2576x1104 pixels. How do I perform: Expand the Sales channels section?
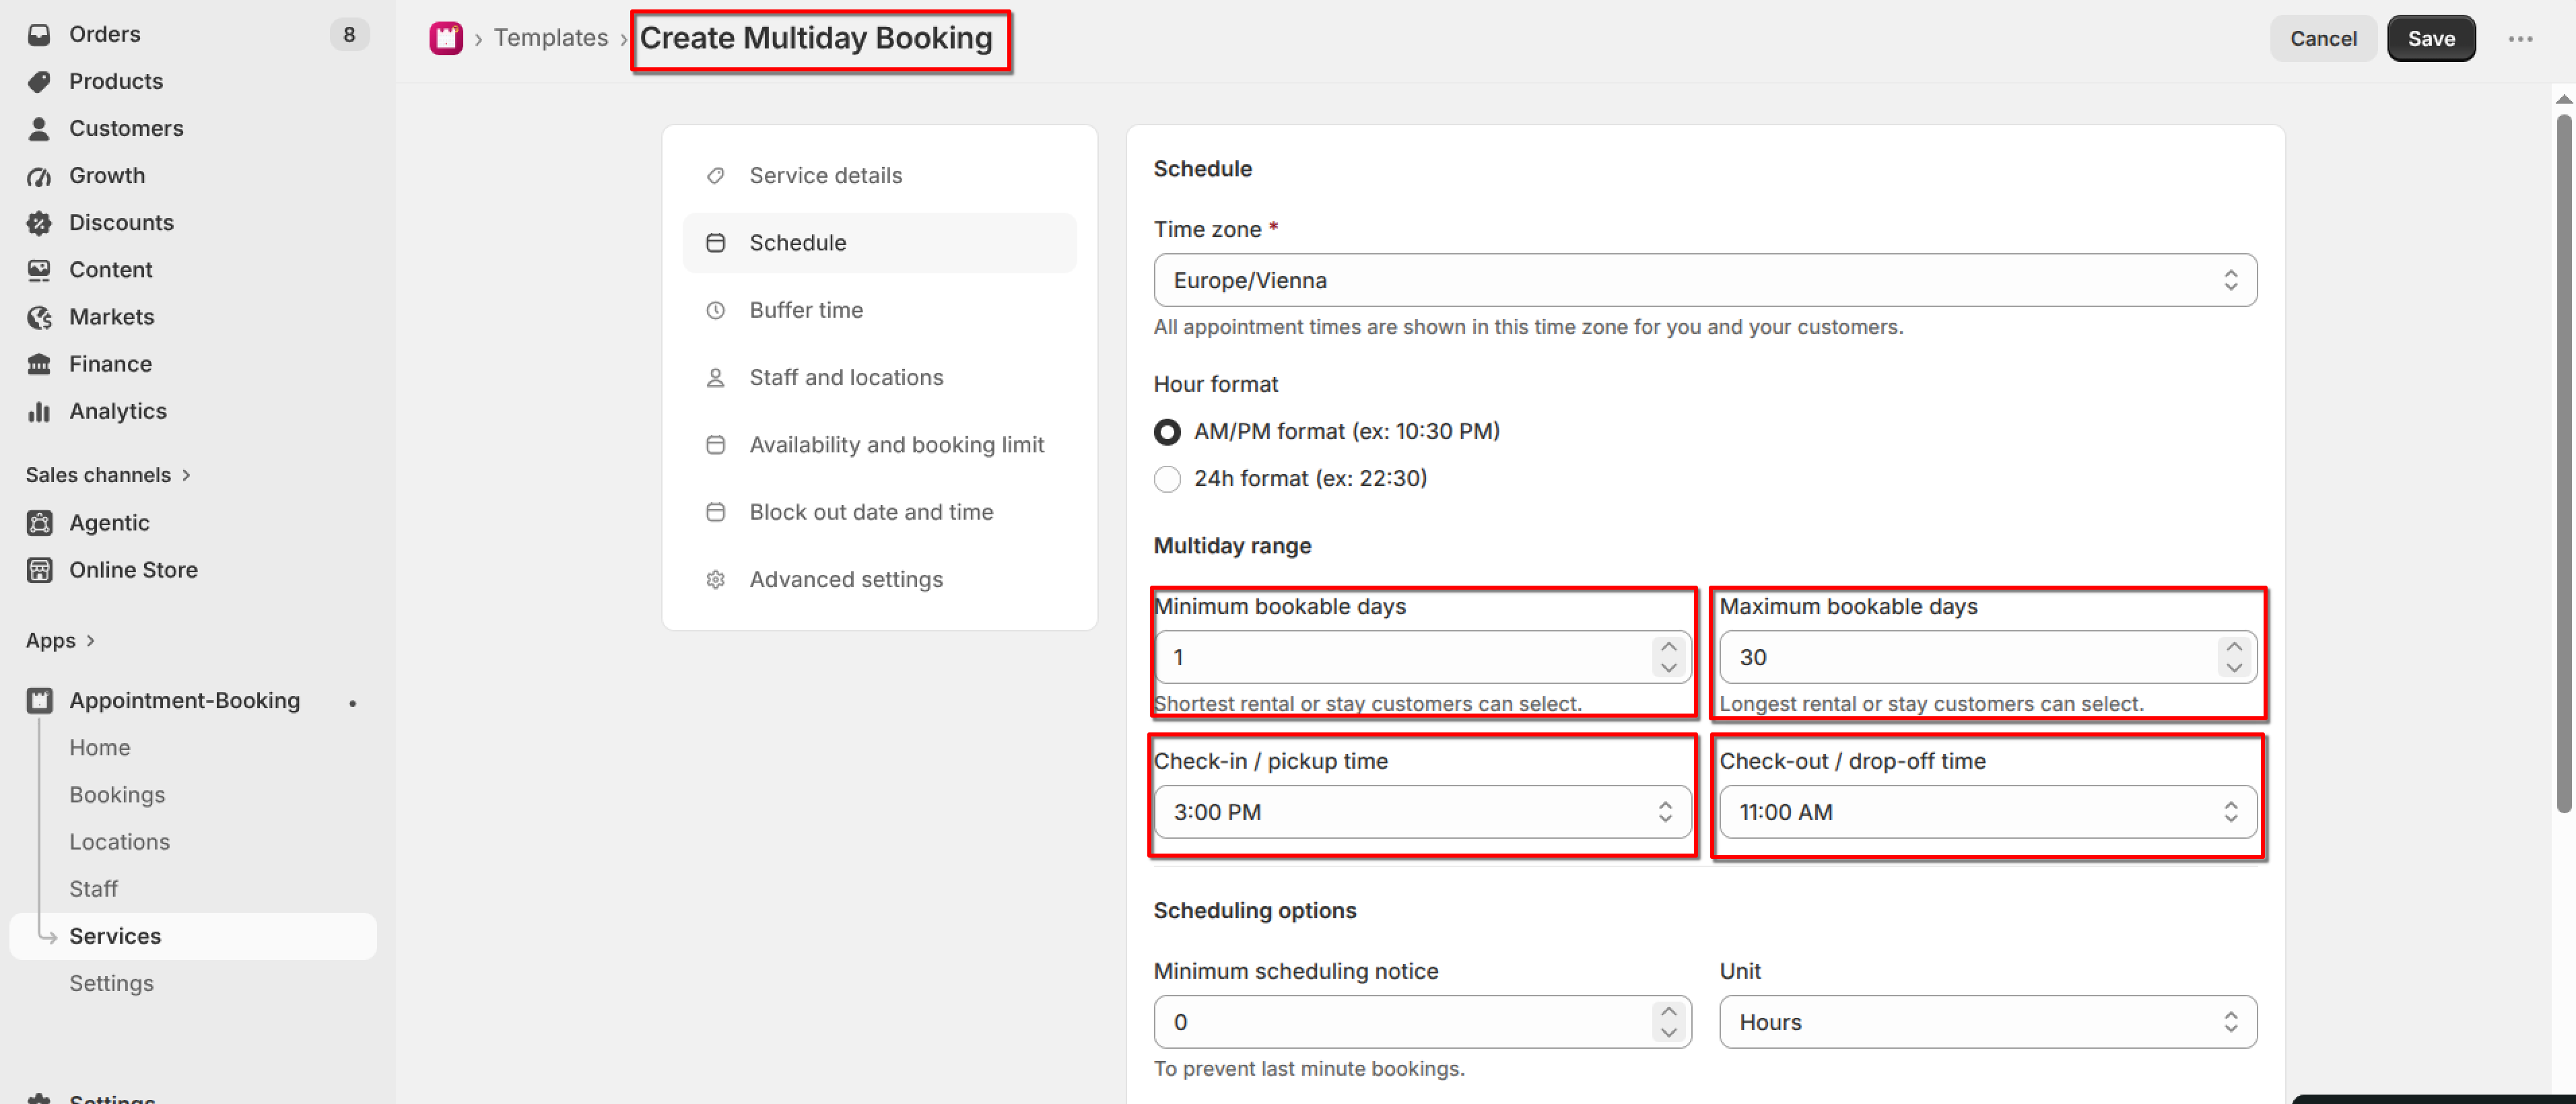[x=108, y=475]
